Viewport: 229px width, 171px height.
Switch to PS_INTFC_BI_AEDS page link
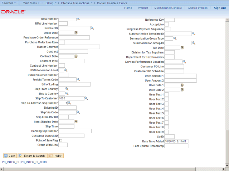34,162
